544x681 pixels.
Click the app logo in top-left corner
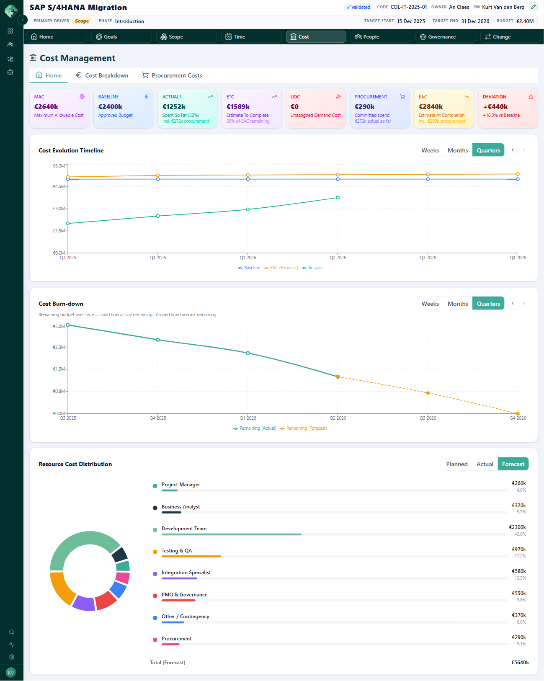pyautogui.click(x=11, y=10)
